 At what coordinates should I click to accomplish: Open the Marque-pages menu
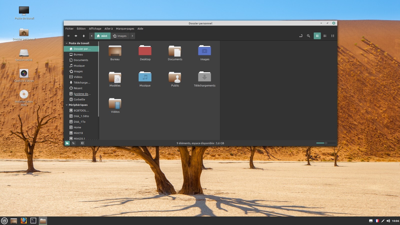point(125,28)
